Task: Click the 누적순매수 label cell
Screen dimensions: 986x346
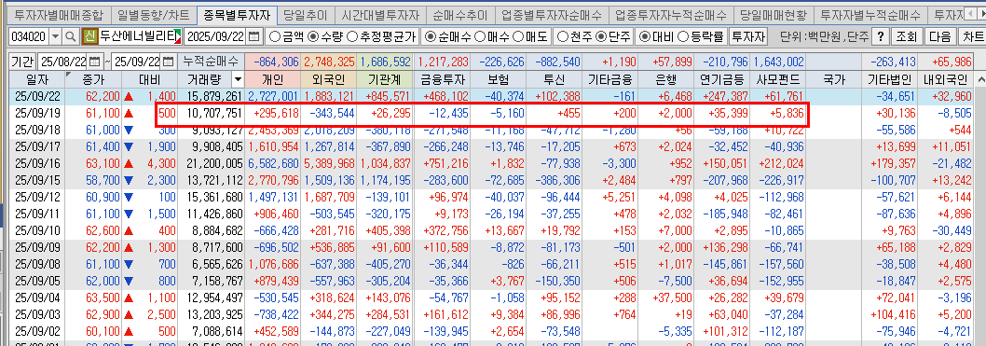Action: tap(211, 62)
